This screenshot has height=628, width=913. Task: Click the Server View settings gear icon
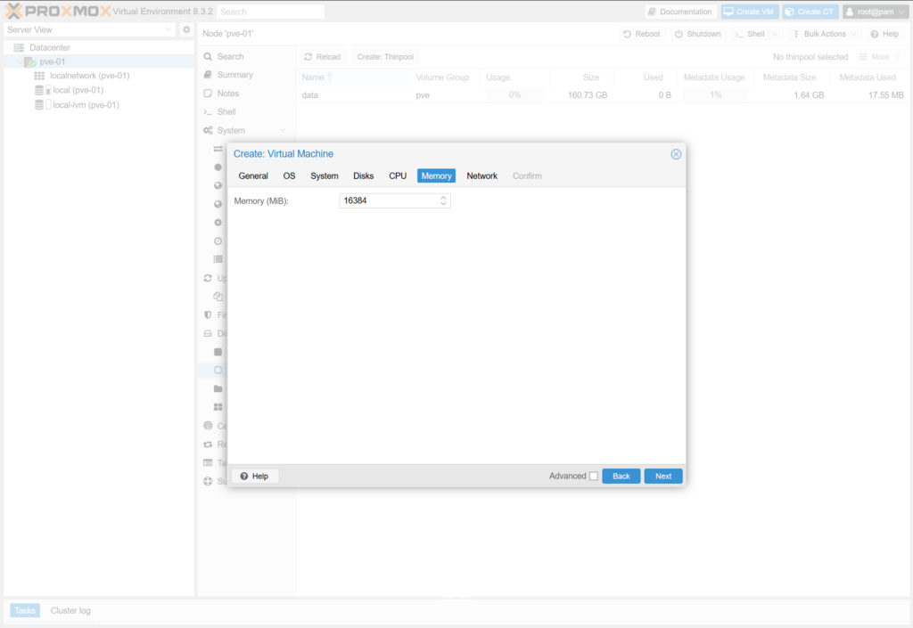(x=186, y=29)
